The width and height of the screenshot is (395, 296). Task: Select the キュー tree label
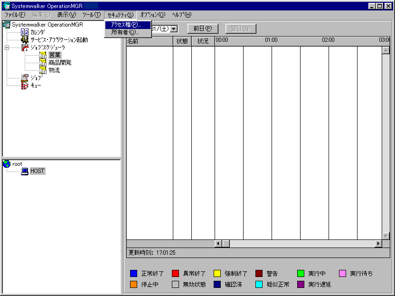[x=36, y=86]
